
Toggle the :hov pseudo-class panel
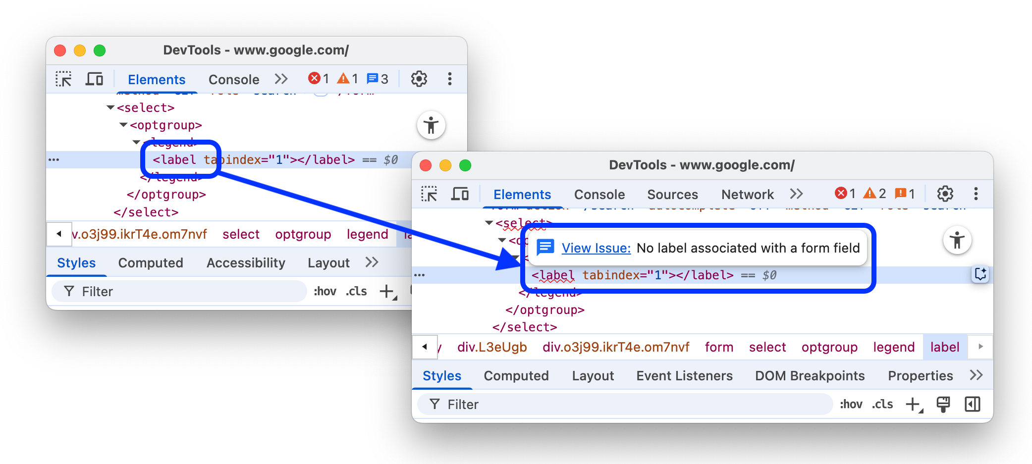[851, 404]
